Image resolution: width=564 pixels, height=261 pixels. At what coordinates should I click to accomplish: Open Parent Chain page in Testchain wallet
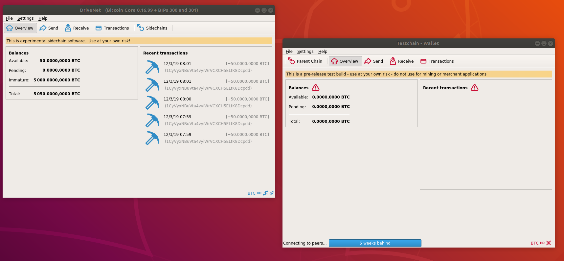point(305,61)
